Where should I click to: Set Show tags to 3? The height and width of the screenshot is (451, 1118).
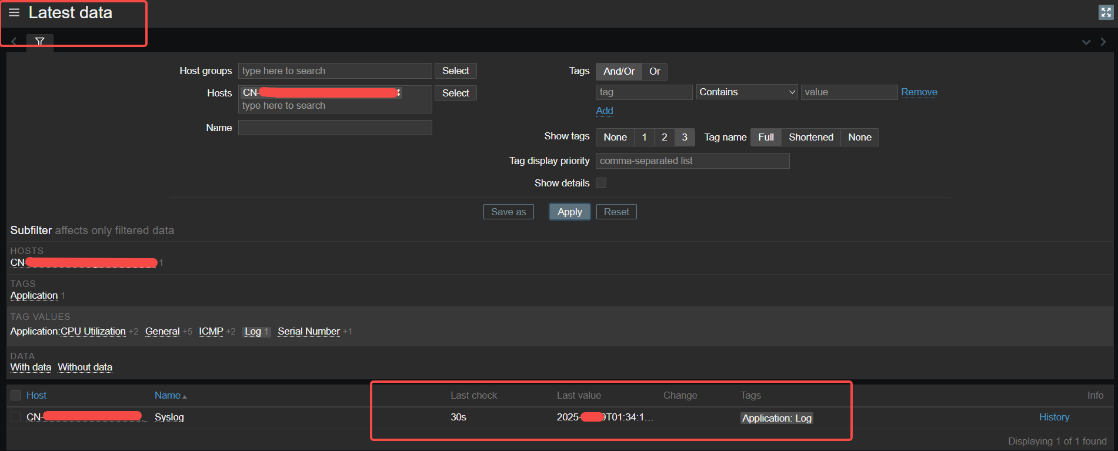pyautogui.click(x=685, y=137)
